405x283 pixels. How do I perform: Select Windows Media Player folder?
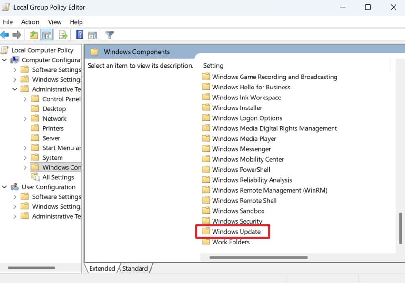[244, 139]
